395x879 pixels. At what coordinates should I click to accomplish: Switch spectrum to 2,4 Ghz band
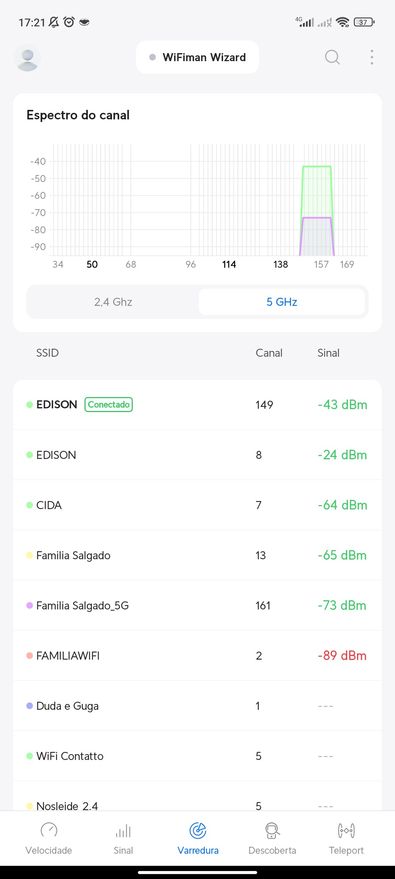[113, 302]
